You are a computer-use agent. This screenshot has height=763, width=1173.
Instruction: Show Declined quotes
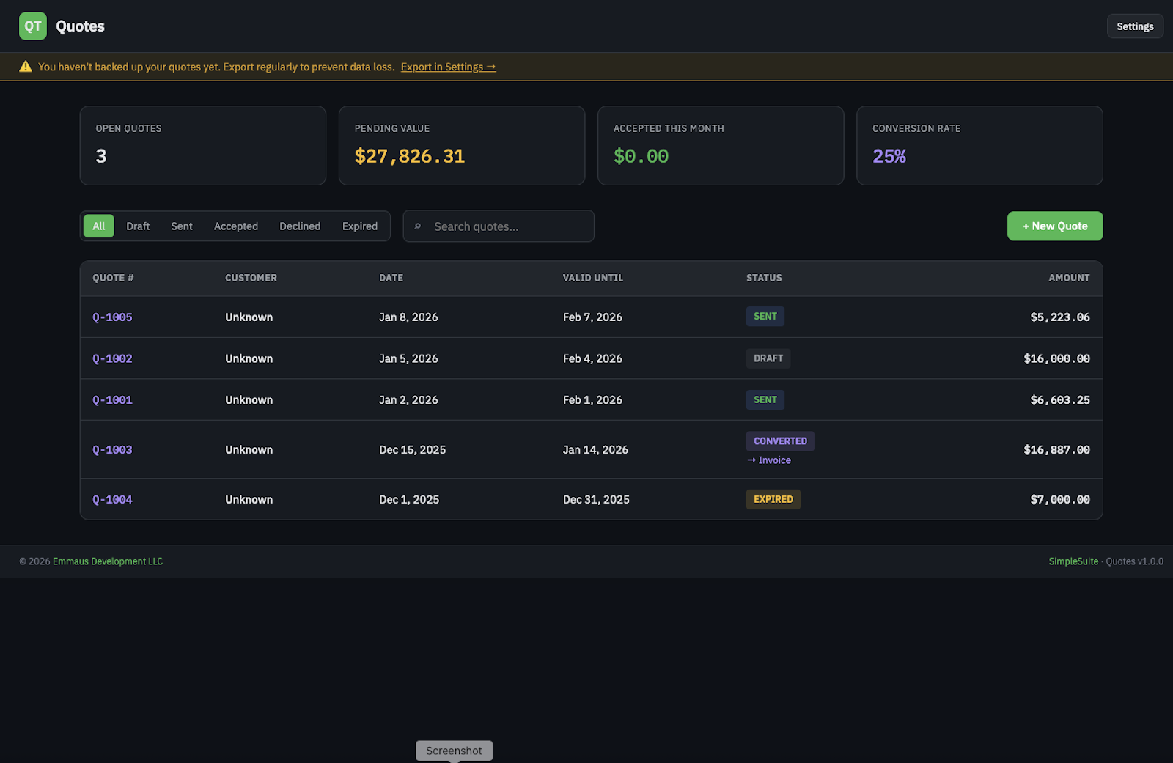tap(300, 226)
